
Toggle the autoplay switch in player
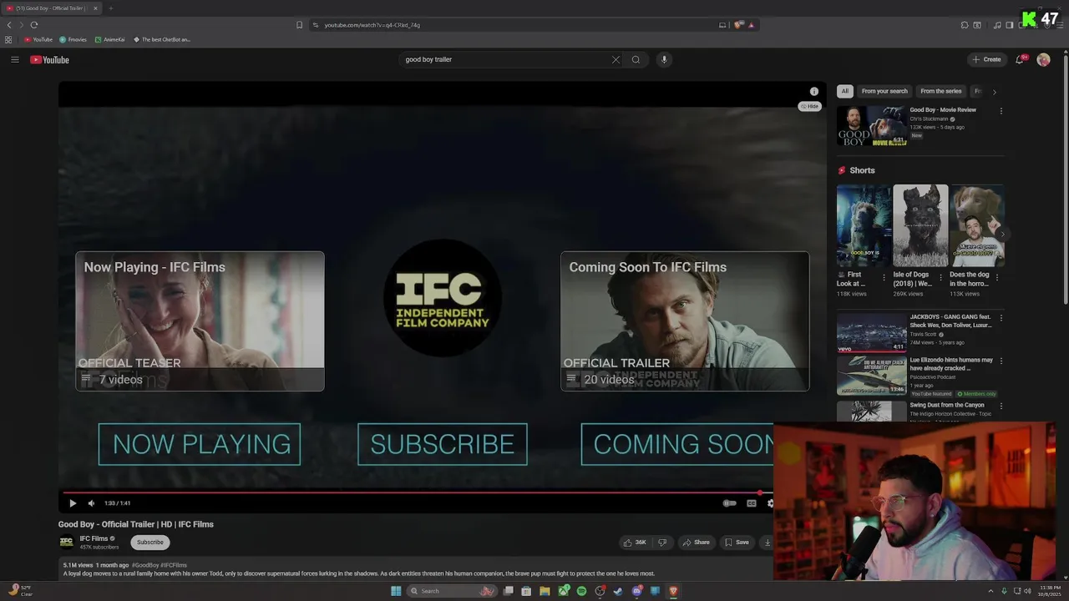pyautogui.click(x=729, y=503)
